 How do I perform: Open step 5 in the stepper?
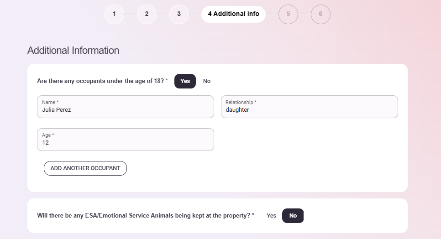tap(288, 14)
